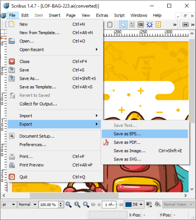Click the Document Setup icon
Viewport: 196px width, 220px height.
tap(12, 136)
